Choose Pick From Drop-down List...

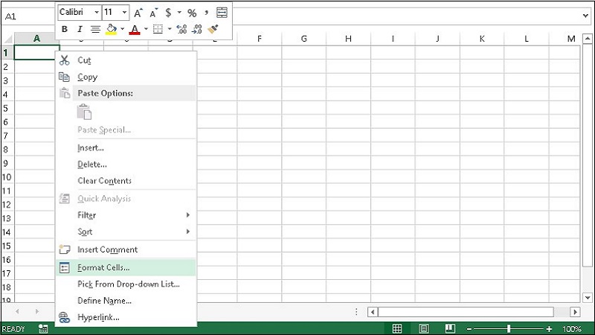(x=126, y=284)
